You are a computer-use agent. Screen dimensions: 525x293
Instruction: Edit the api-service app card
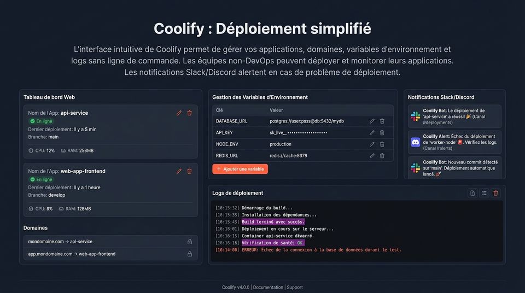click(x=179, y=113)
